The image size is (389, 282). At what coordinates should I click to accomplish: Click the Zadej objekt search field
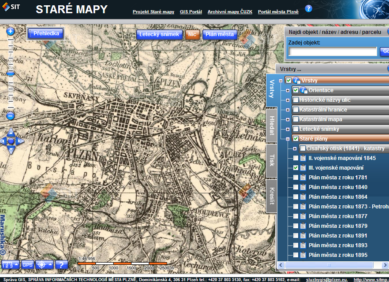pos(333,52)
